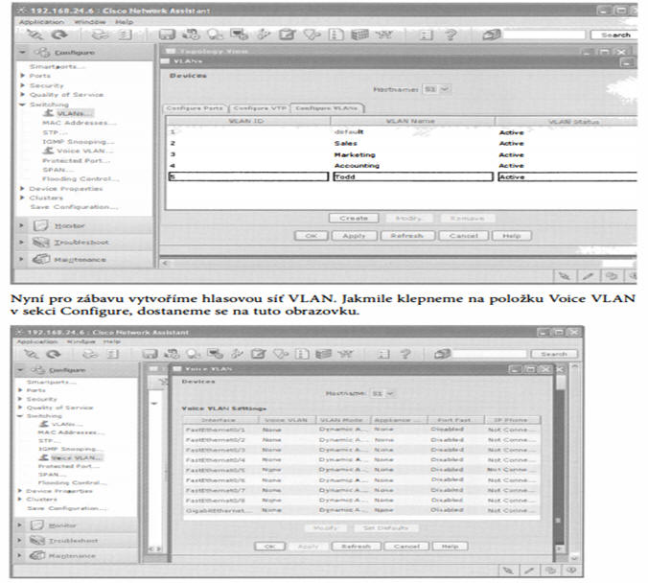
Task: Click the VLAN Name field containing Todd
Action: tap(413, 176)
